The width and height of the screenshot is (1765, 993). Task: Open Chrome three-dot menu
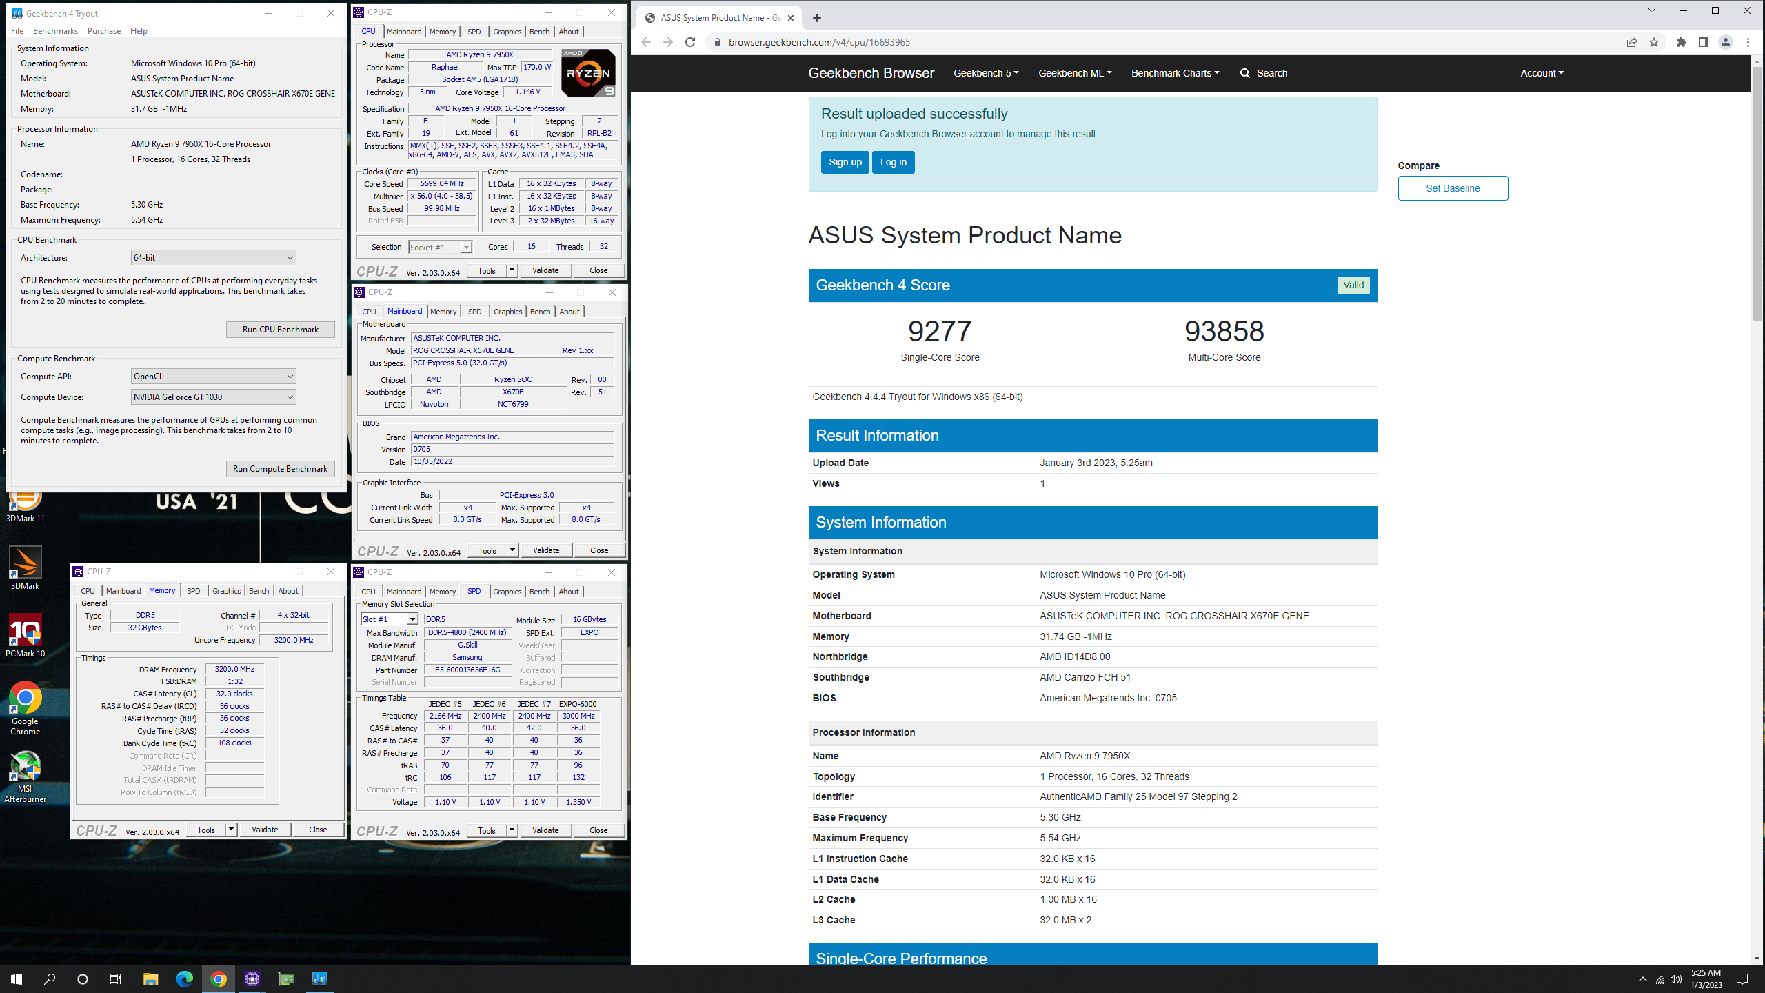(1748, 42)
